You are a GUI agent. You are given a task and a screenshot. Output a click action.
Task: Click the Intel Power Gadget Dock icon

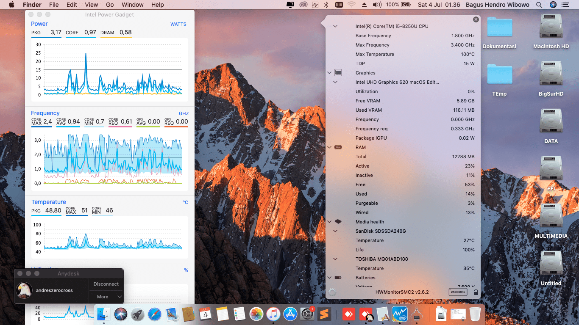tap(400, 314)
